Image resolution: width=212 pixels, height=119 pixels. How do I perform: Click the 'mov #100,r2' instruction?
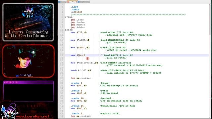click(79, 101)
